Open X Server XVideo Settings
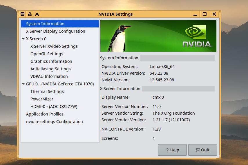 pyautogui.click(x=54, y=46)
